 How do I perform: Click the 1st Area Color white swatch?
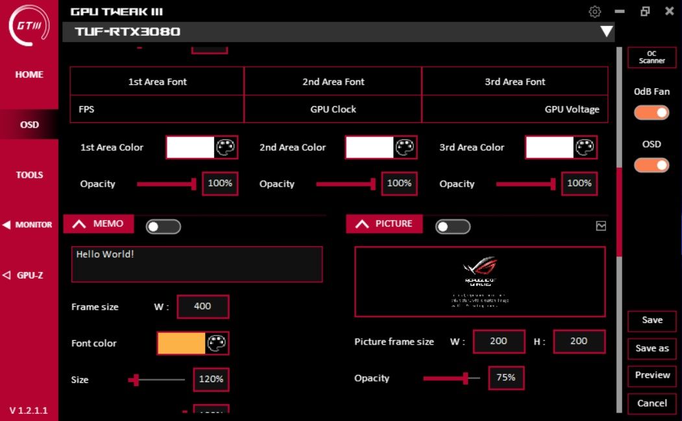191,147
